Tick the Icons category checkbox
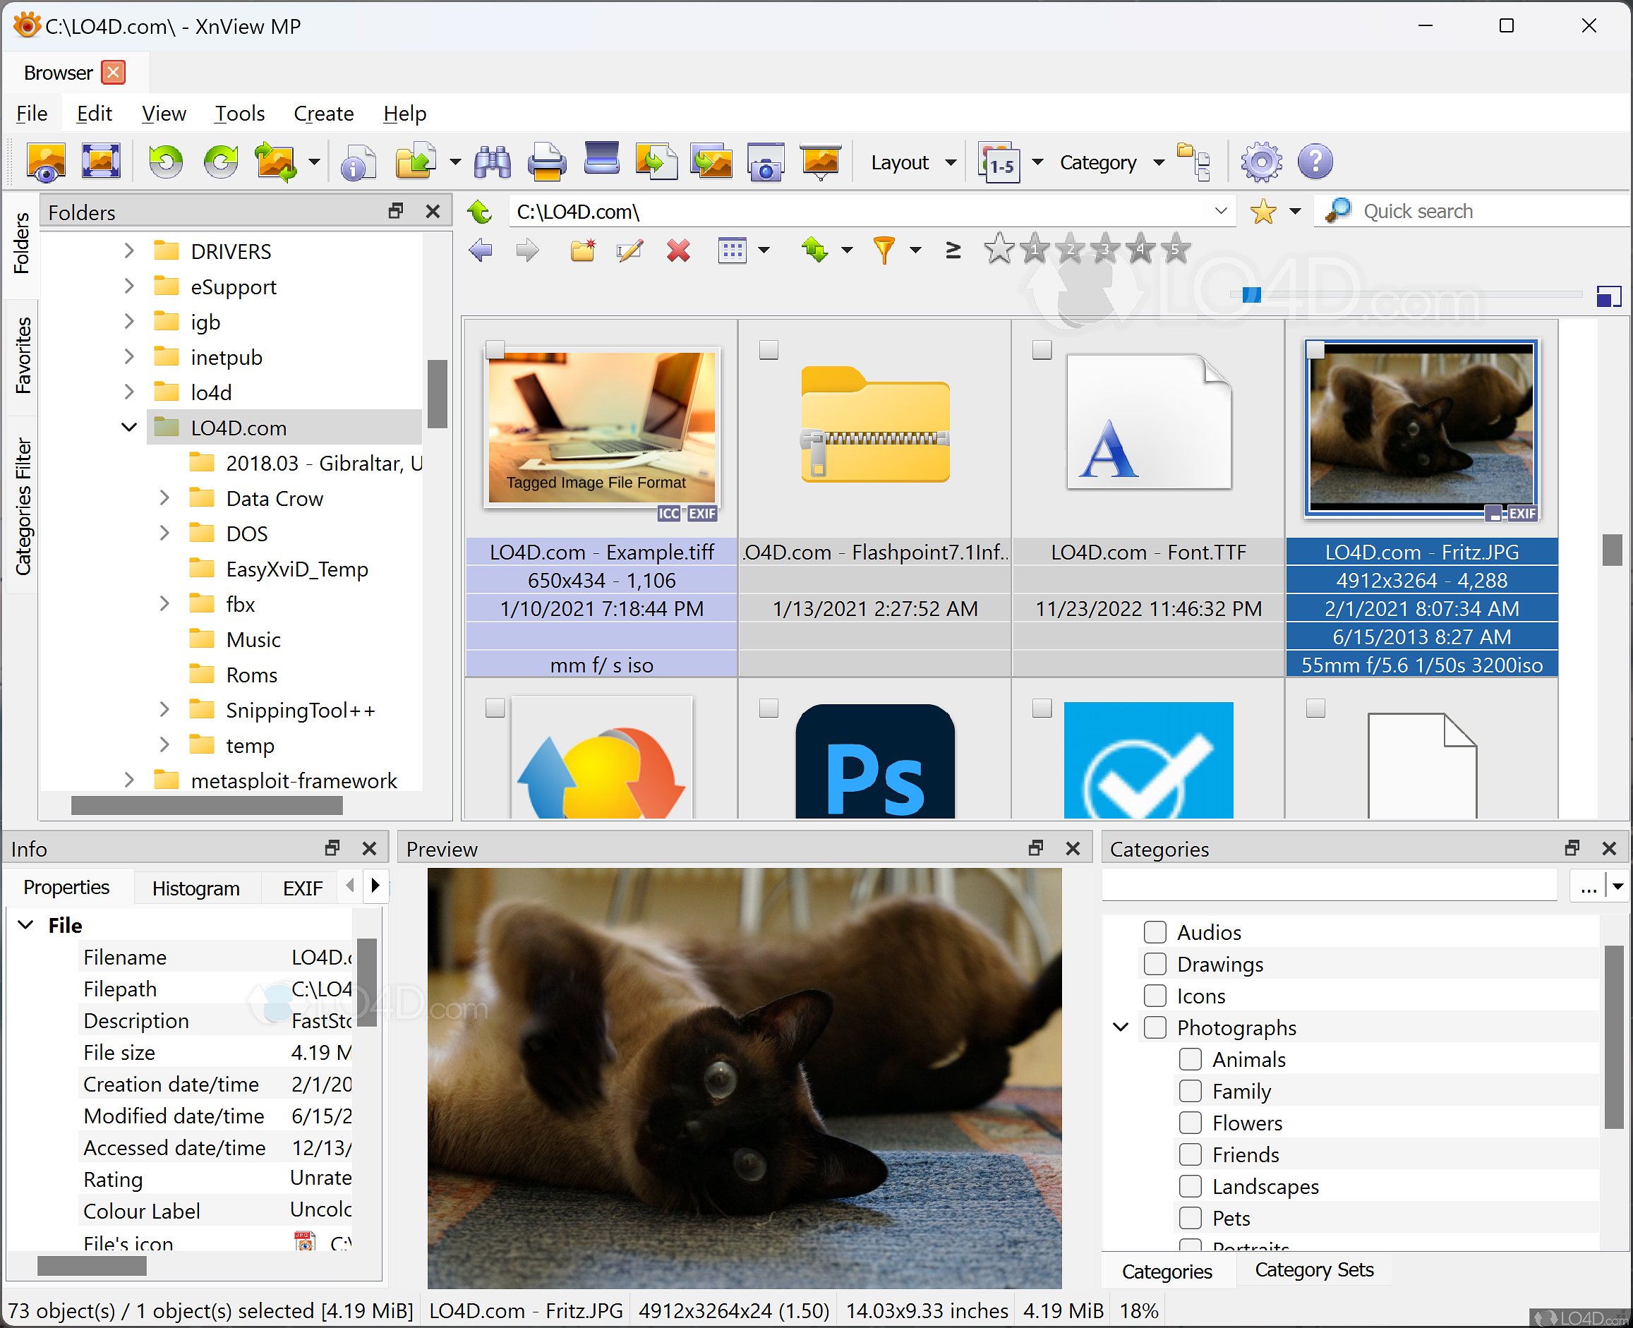1633x1328 pixels. (1155, 996)
